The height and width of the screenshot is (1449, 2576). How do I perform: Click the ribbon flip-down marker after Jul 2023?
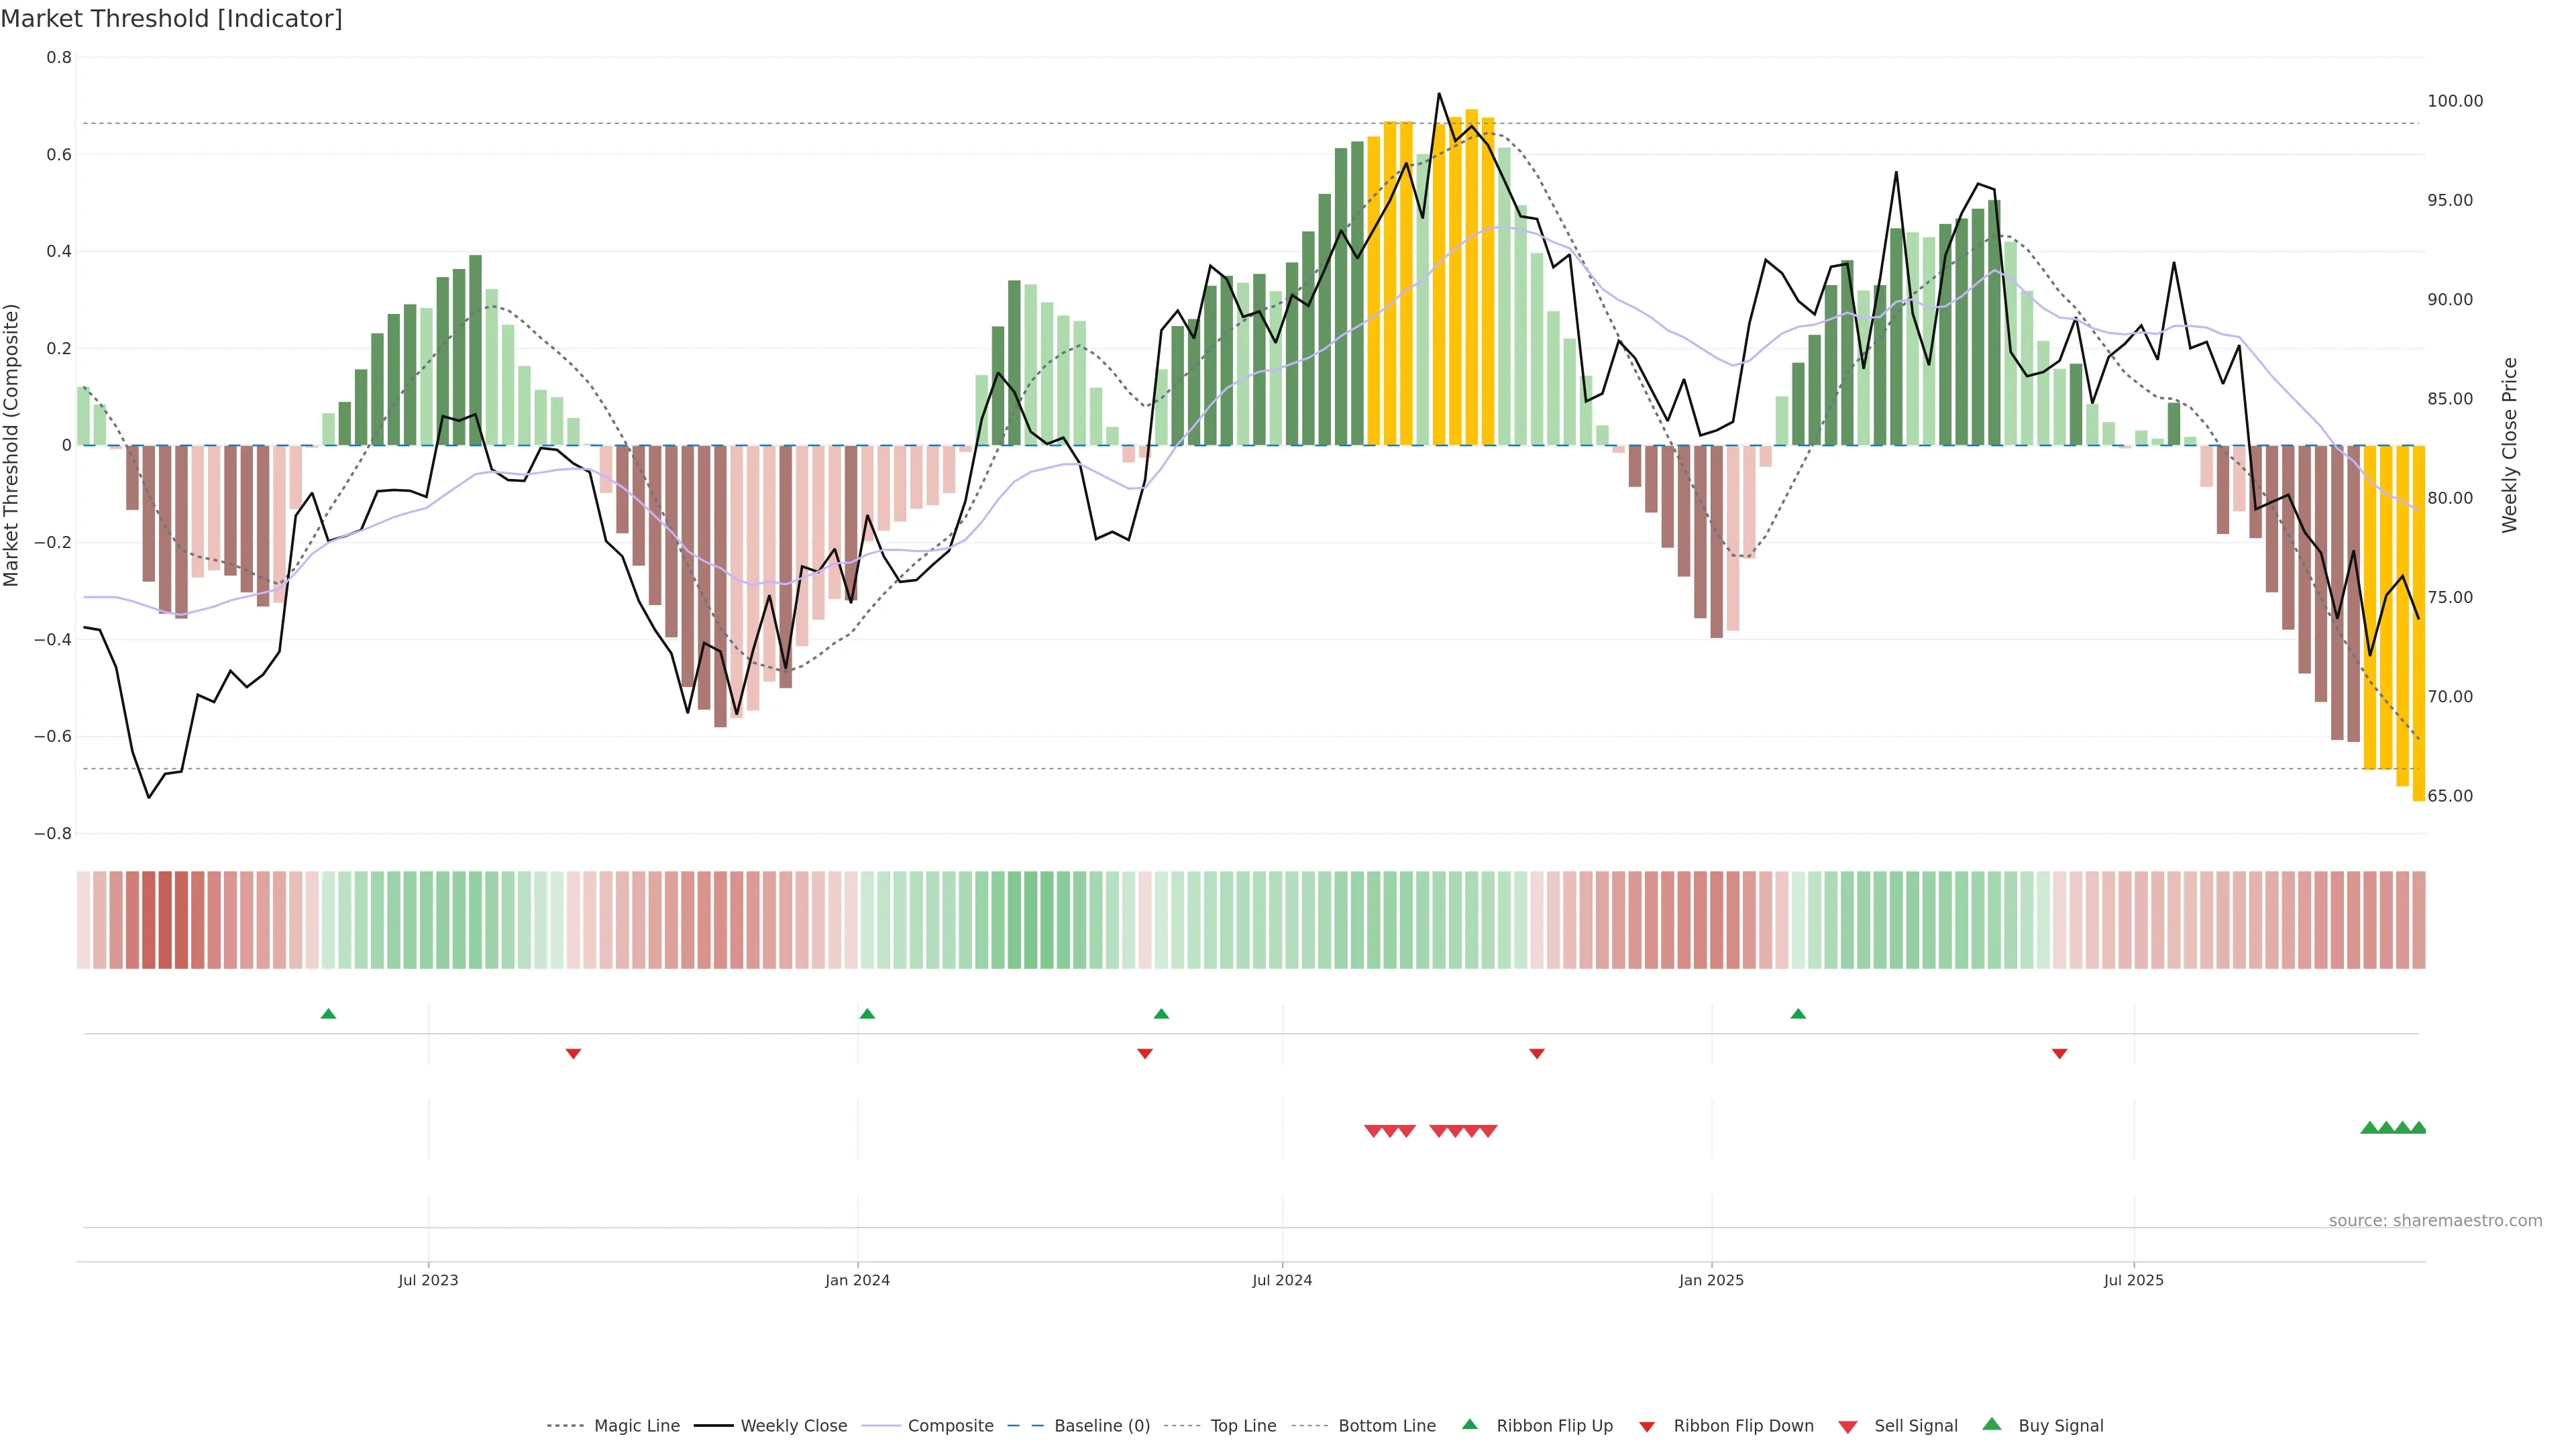(573, 1054)
